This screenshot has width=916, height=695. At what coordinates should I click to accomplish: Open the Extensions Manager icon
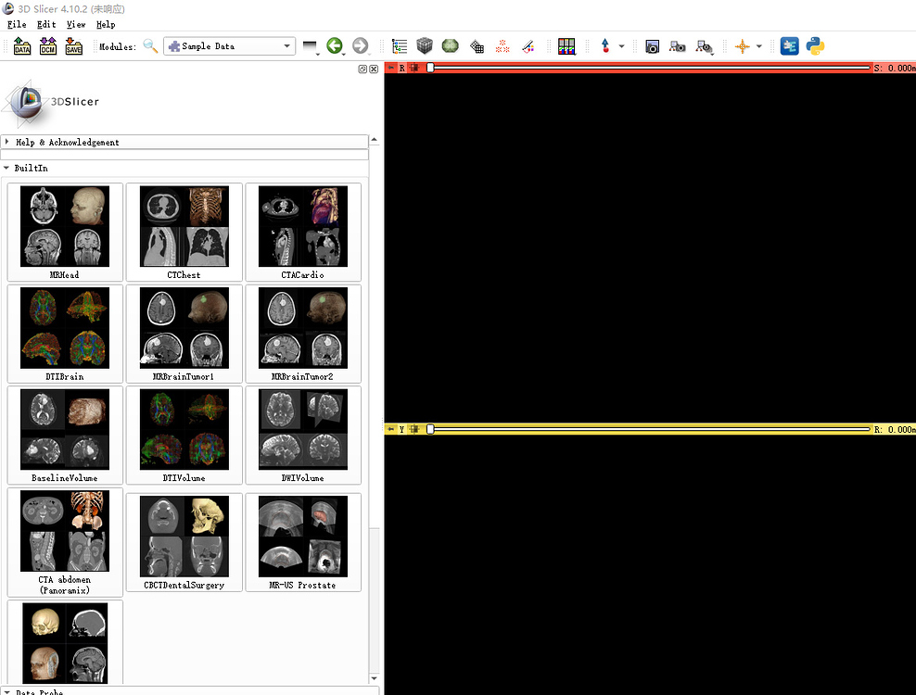click(789, 46)
